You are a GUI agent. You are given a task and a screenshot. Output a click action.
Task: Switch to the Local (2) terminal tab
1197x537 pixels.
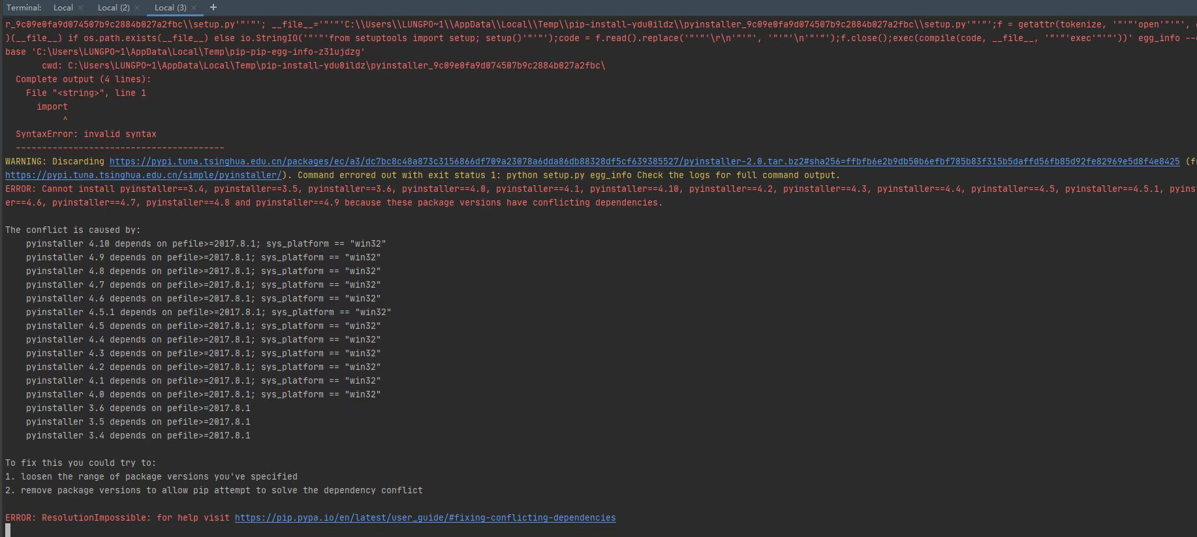[114, 8]
